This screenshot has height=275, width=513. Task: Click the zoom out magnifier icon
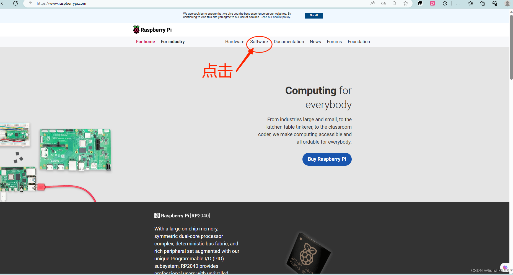click(395, 3)
